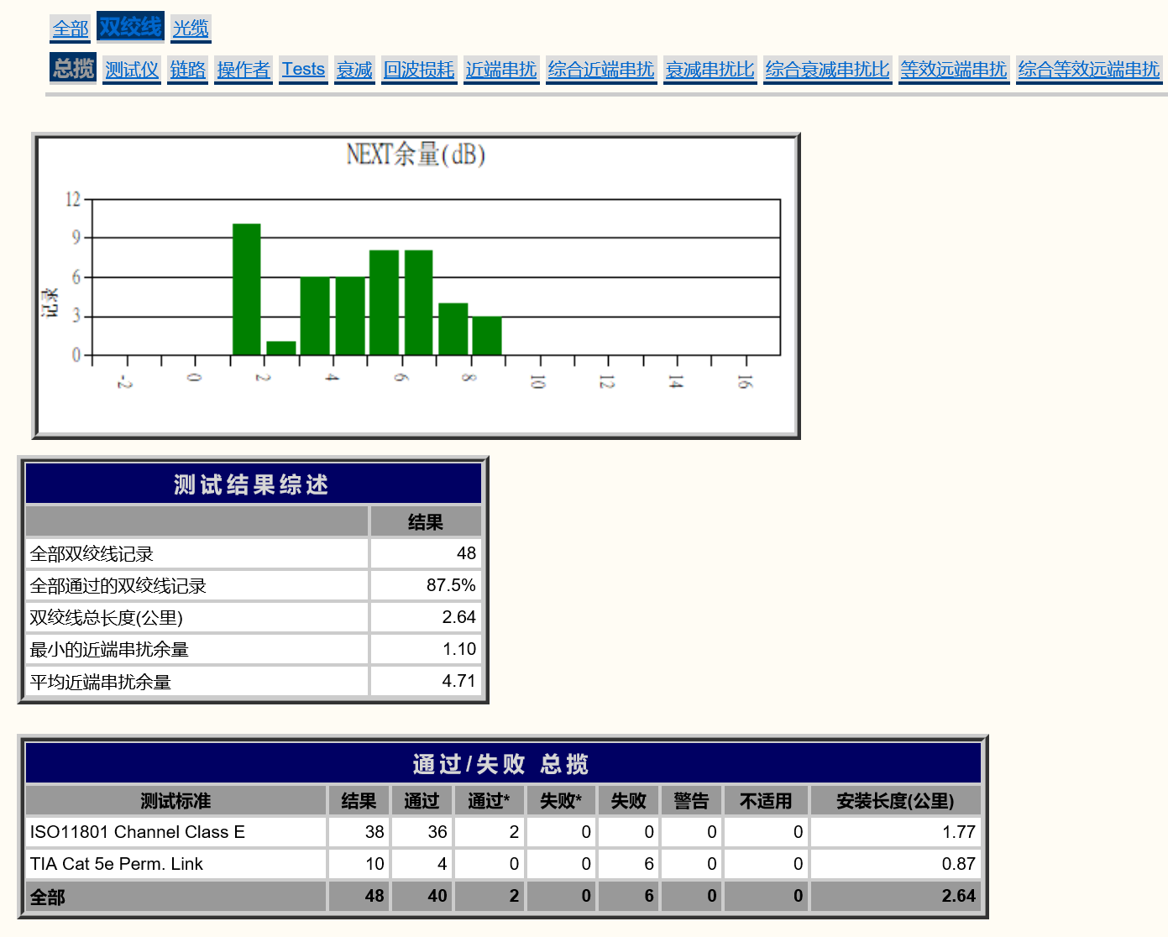Open the 测试仪 link

pyautogui.click(x=132, y=70)
